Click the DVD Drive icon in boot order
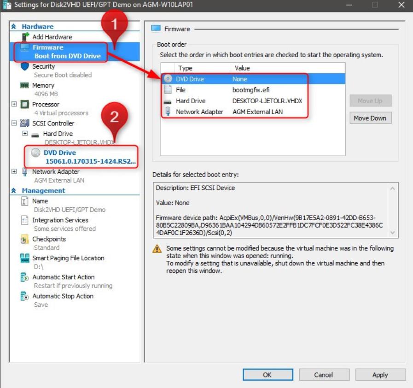Image resolution: width=413 pixels, height=388 pixels. coord(168,78)
